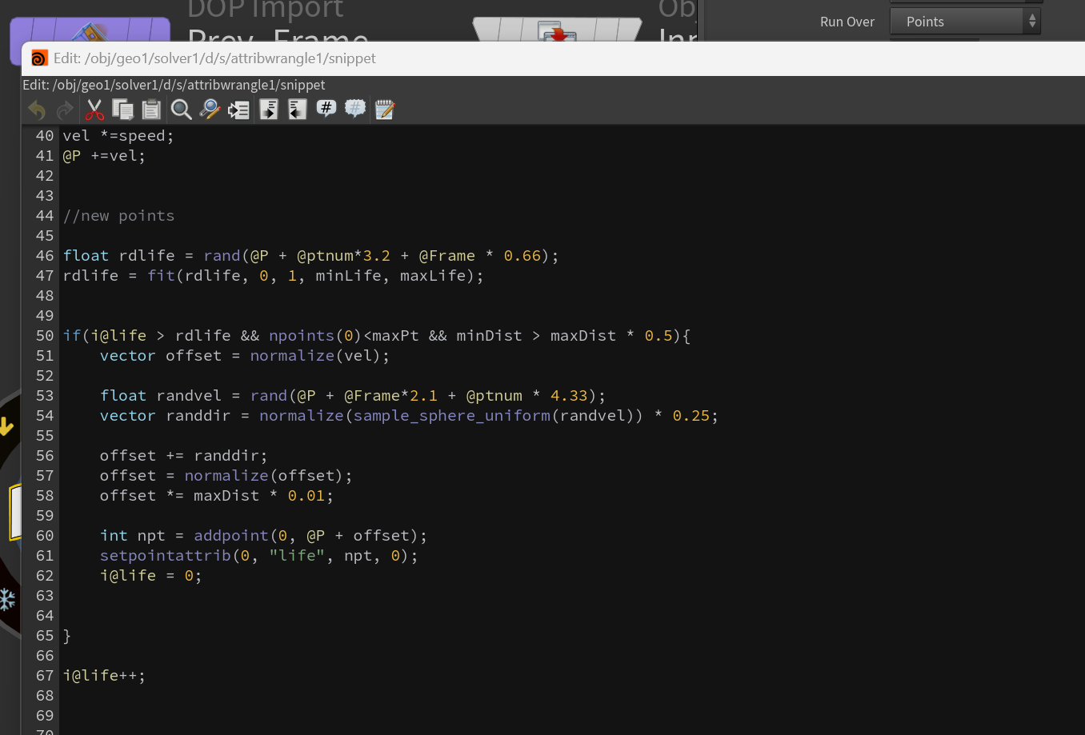1085x735 pixels.
Task: Click 'sample_sphere_uniform' in line 54
Action: pyautogui.click(x=452, y=416)
